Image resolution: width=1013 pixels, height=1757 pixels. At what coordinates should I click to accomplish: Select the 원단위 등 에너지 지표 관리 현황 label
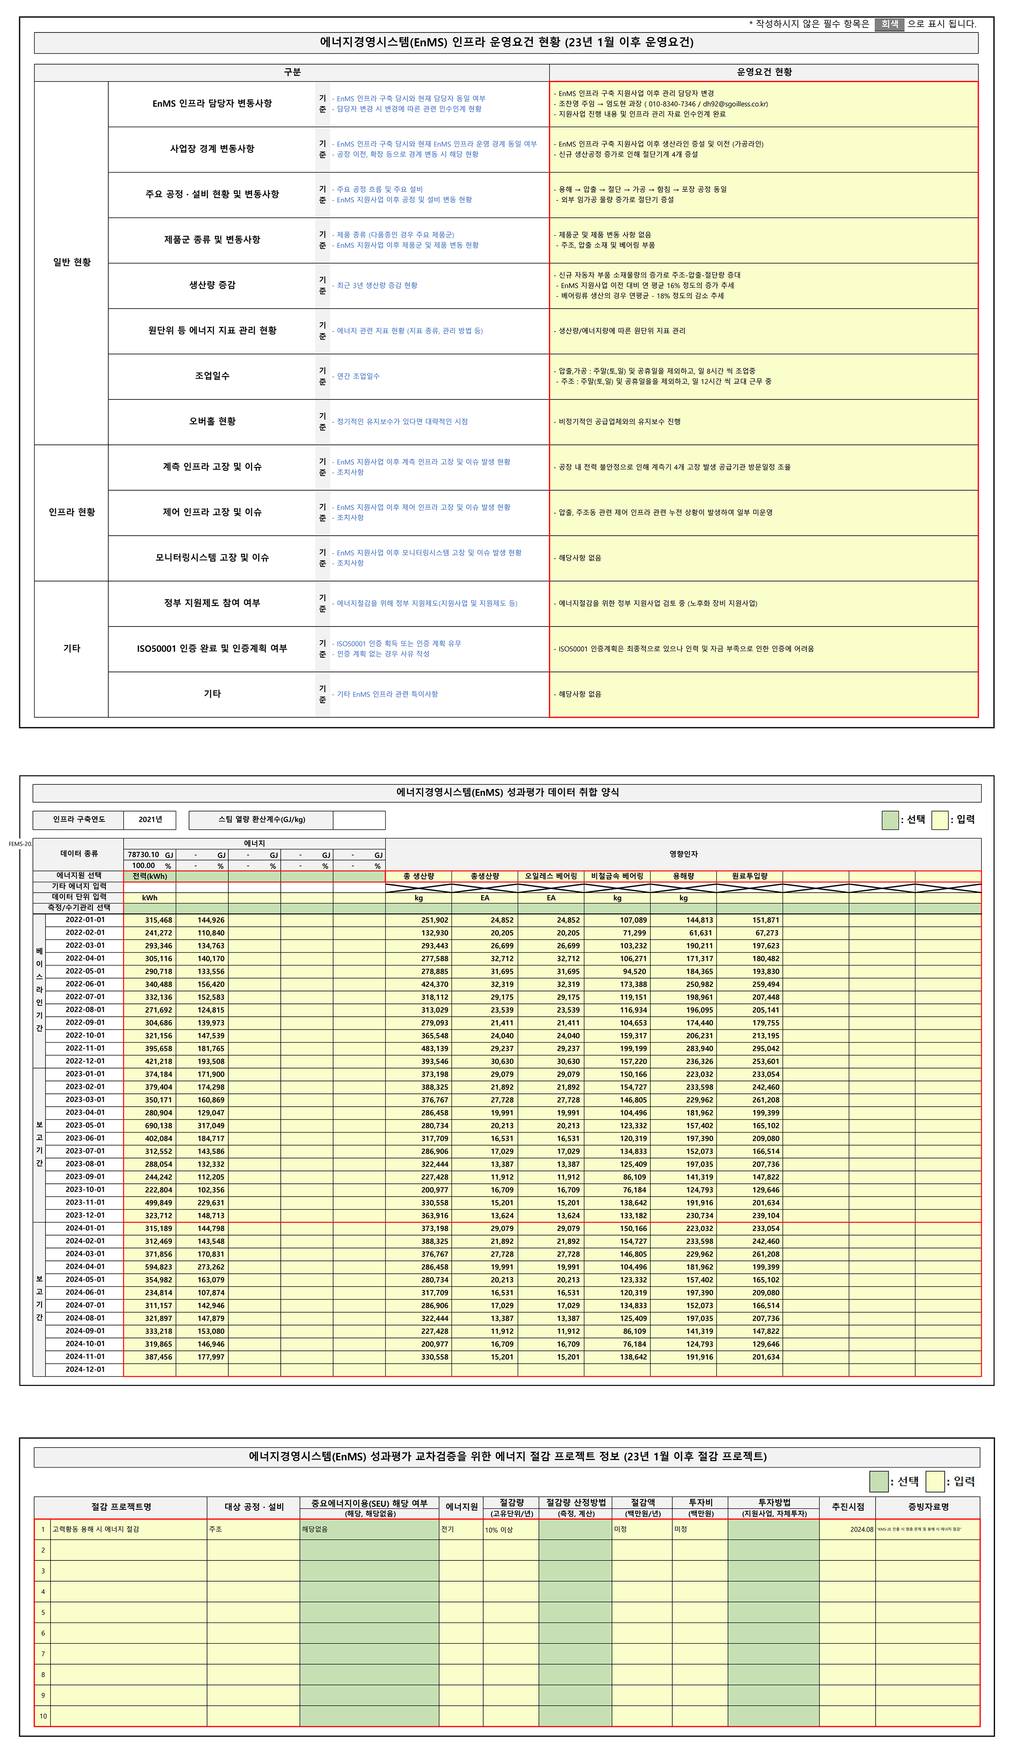tap(212, 330)
